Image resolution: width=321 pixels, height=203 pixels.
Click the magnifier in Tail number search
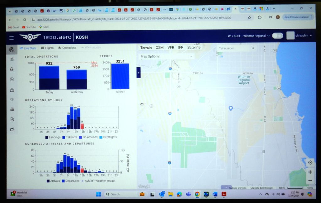(253, 48)
